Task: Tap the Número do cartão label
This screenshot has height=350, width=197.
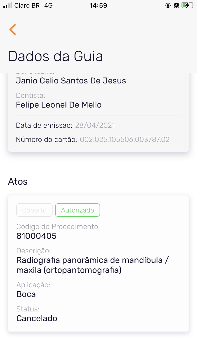Action: coord(46,139)
